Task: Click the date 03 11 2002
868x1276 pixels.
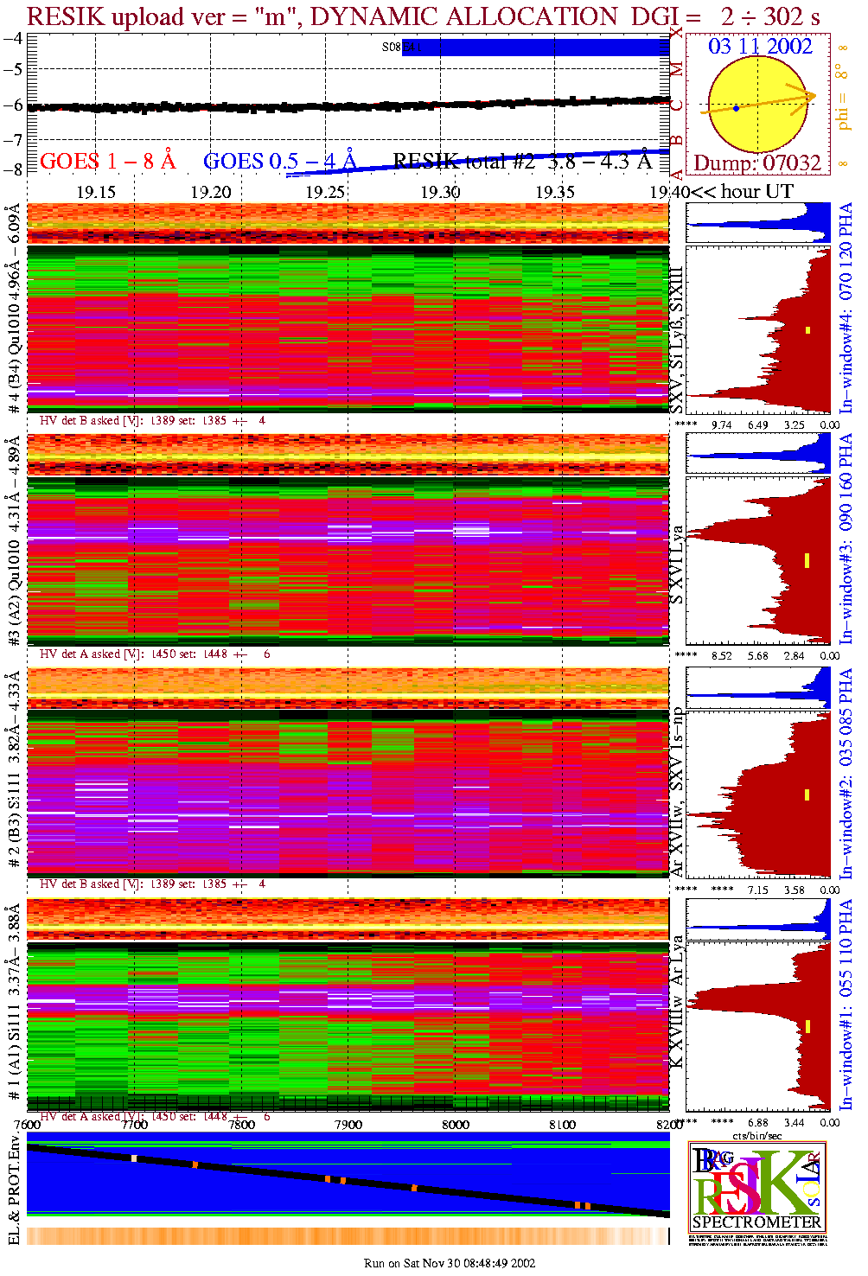Action: point(760,47)
